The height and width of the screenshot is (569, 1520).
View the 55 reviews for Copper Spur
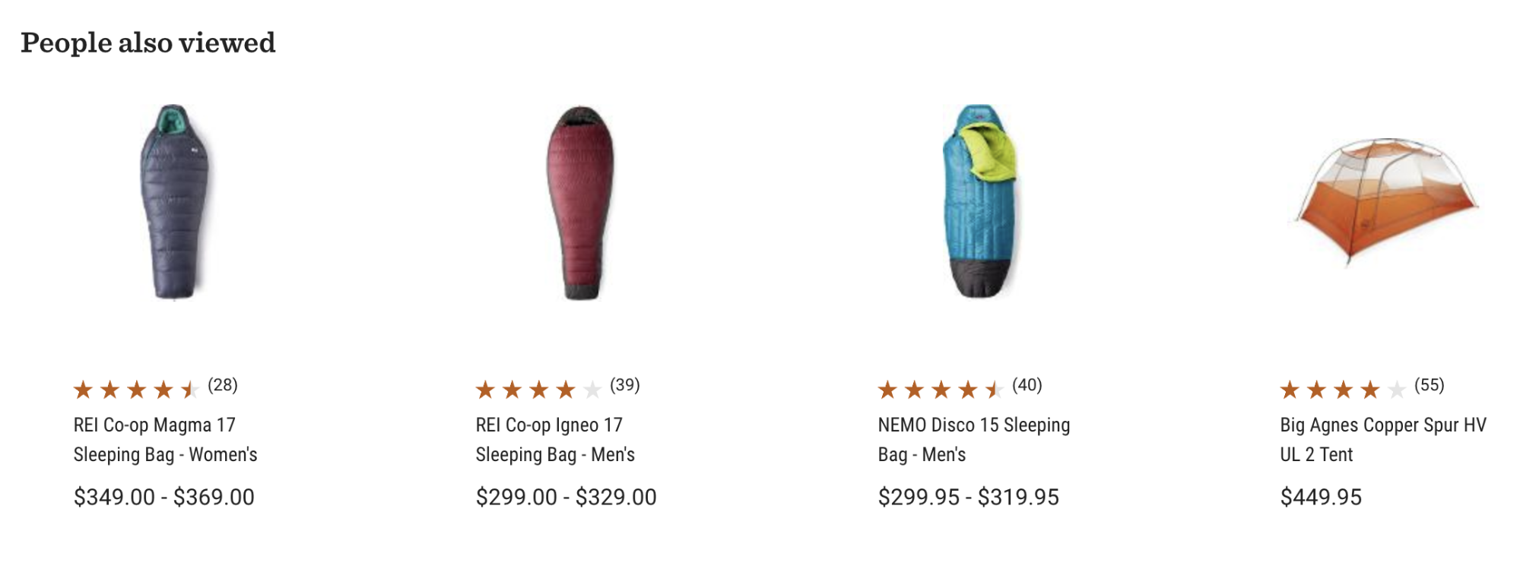(x=1430, y=385)
